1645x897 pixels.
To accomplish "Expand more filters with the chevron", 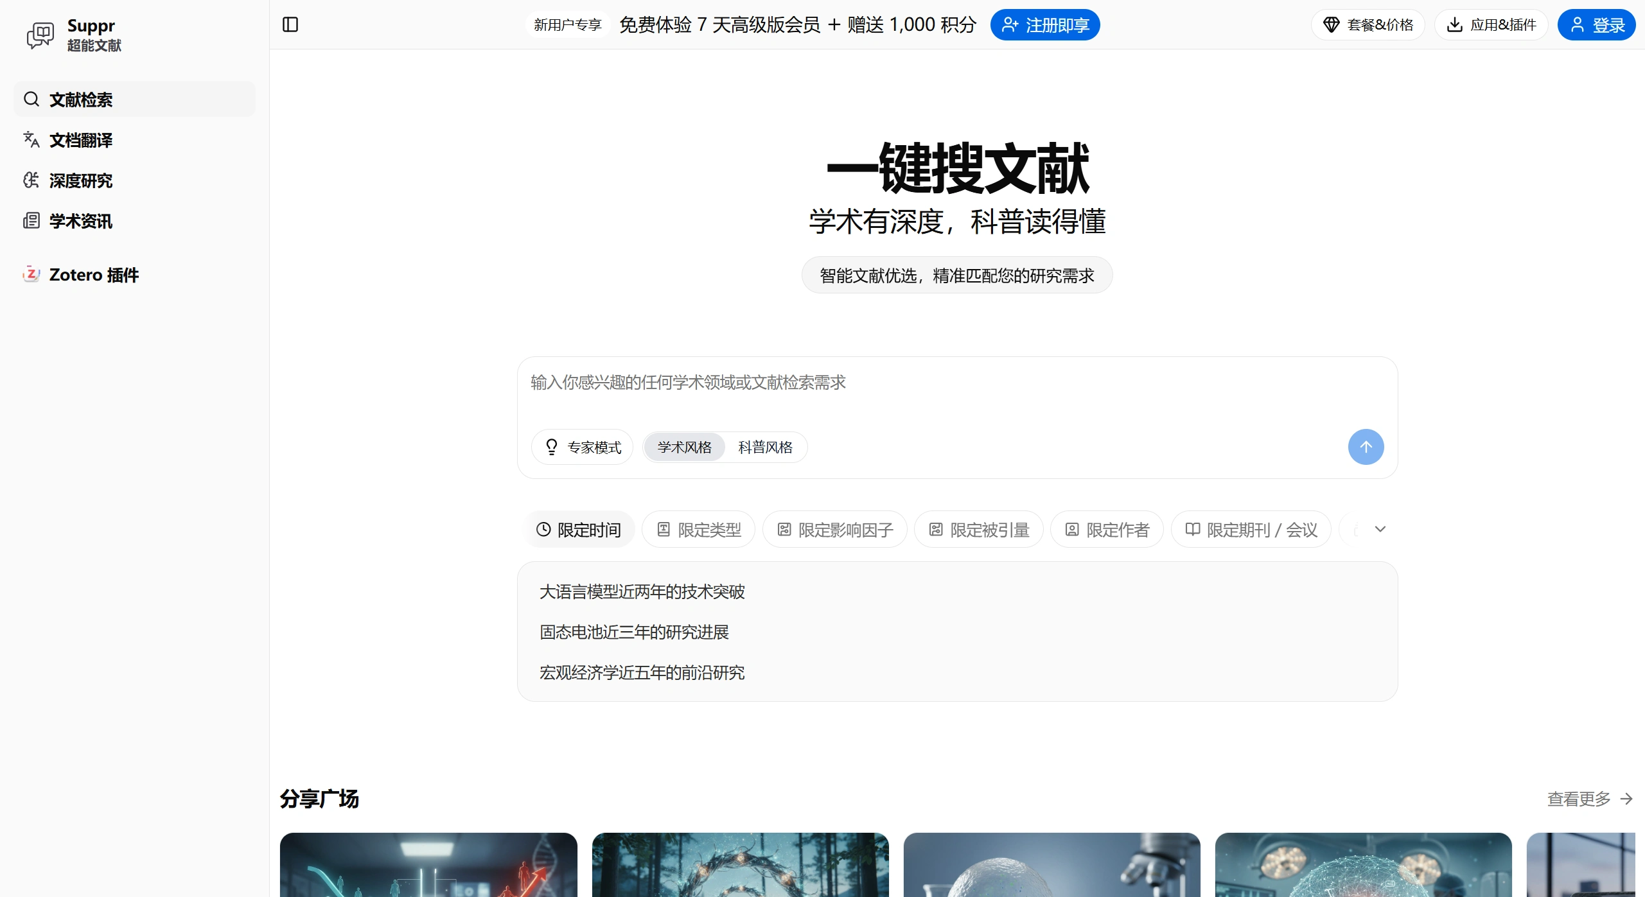I will [1380, 529].
